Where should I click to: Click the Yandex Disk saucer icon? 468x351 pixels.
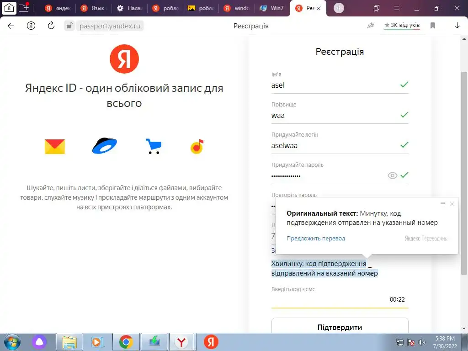pyautogui.click(x=105, y=146)
